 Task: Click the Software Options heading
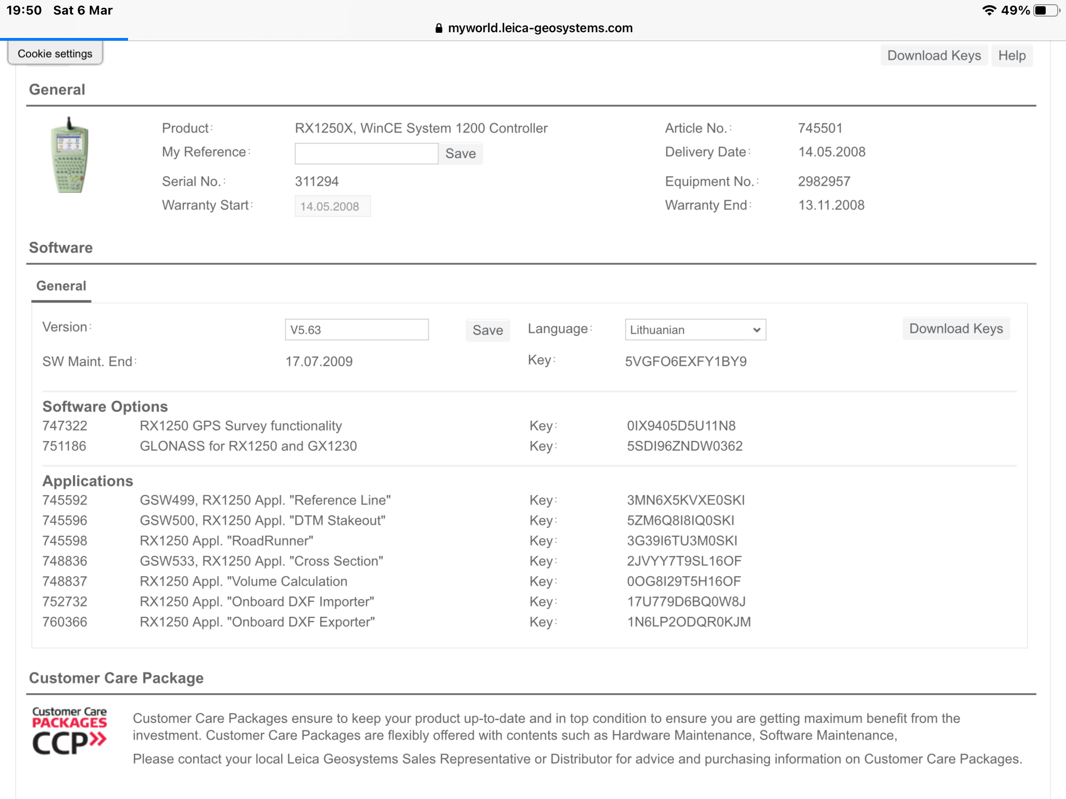105,407
